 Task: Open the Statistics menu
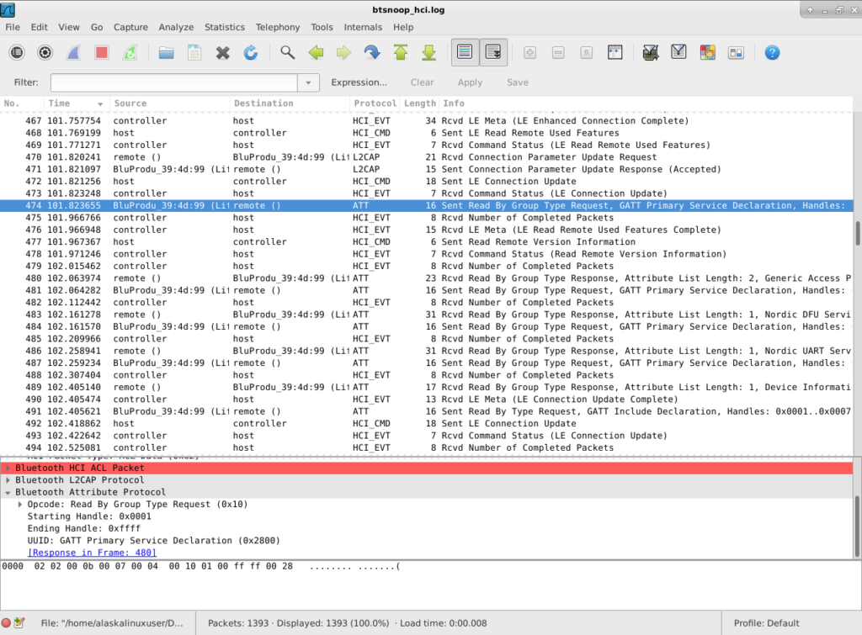[224, 27]
